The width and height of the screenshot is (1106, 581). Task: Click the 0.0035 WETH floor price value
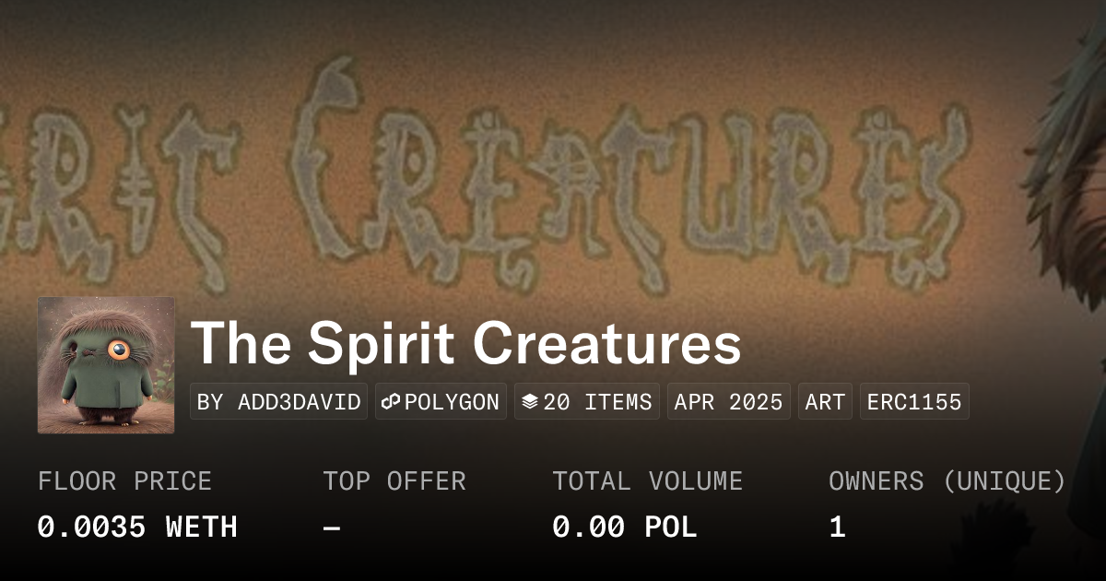tap(137, 528)
